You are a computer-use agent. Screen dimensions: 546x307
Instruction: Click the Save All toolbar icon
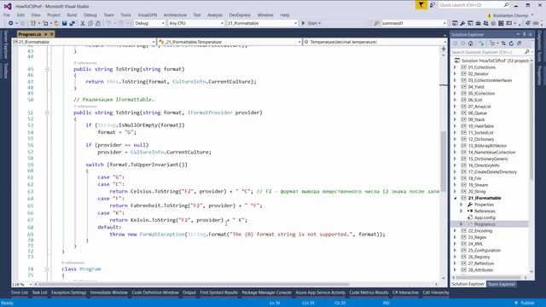pyautogui.click(x=73, y=23)
